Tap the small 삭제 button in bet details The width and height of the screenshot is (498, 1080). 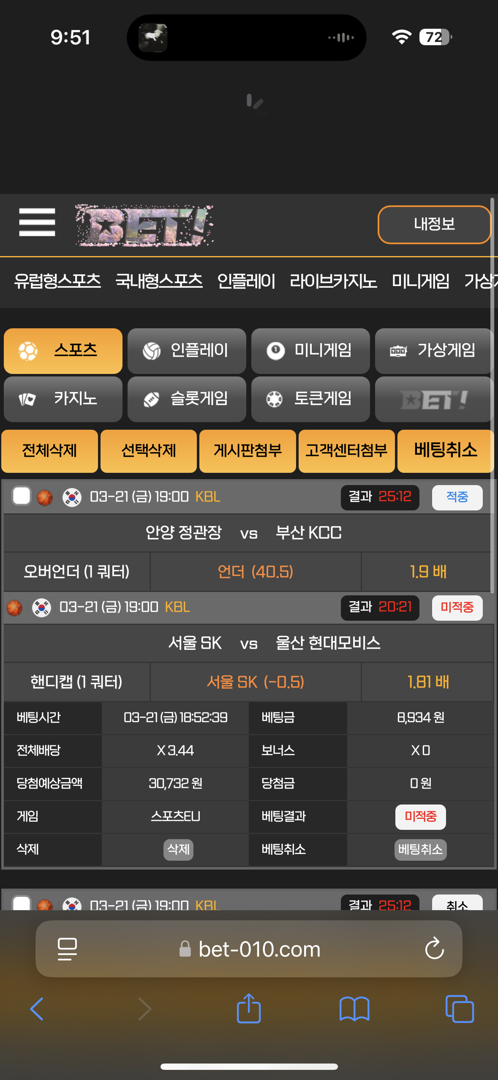[x=178, y=849]
